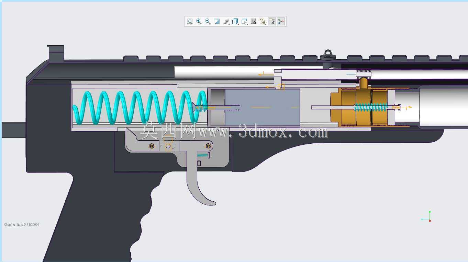Click the Refit view icon
The width and height of the screenshot is (468, 262).
190,21
